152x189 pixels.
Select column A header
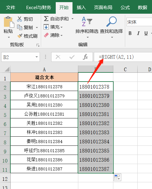pyautogui.click(x=44, y=69)
